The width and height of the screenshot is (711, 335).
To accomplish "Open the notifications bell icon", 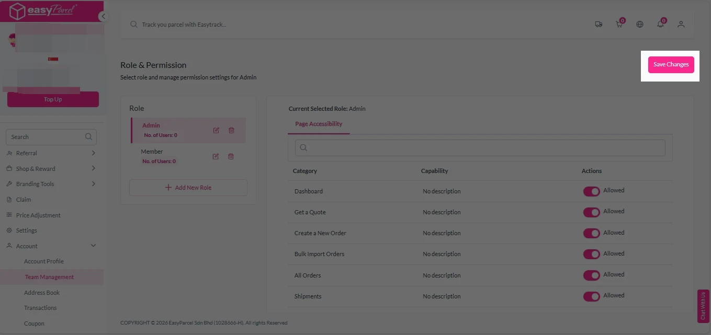I will click(x=660, y=24).
